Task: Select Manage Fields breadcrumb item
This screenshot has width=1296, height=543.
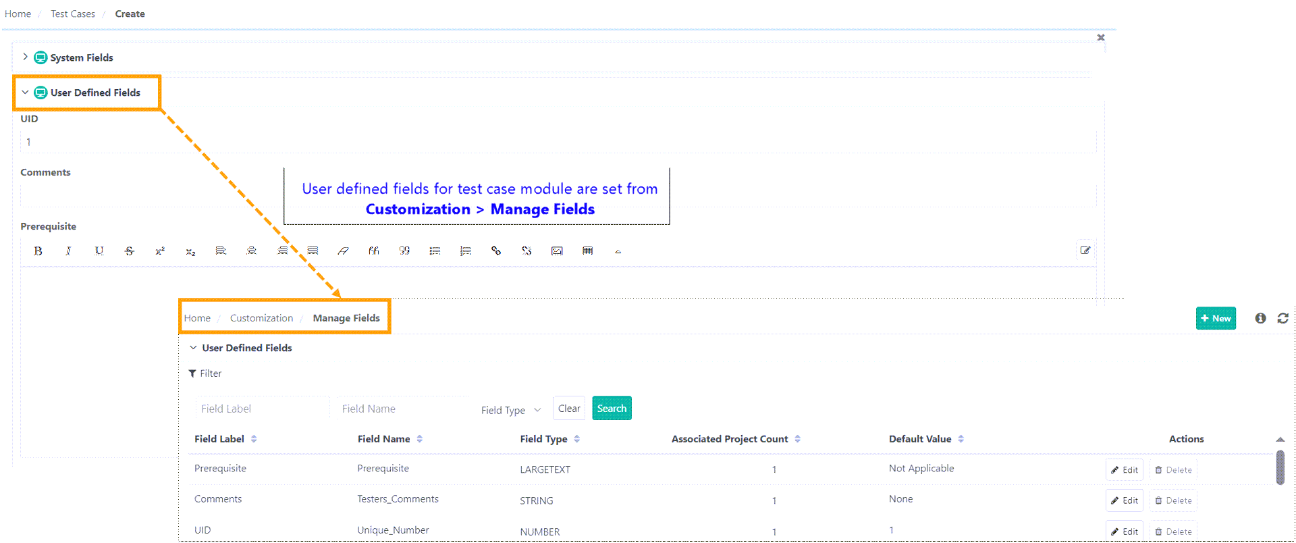Action: (x=346, y=317)
